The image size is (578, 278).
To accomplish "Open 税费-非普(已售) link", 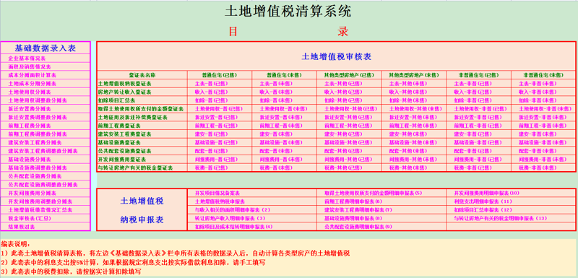I will (x=473, y=168).
